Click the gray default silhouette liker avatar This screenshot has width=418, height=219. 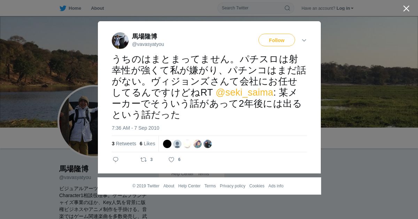tap(177, 144)
